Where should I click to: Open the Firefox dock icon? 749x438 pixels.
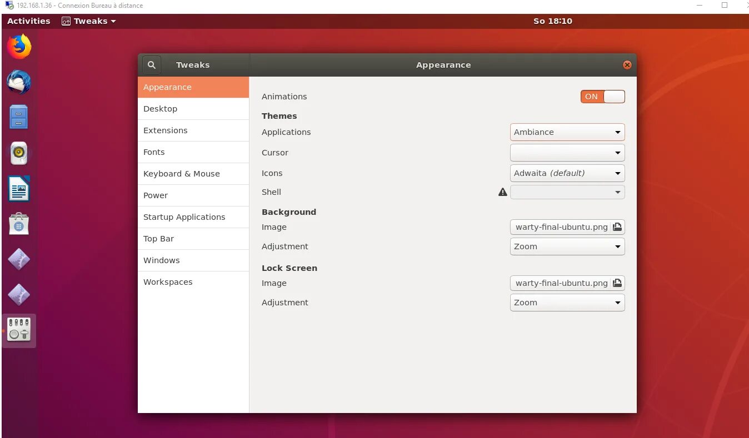click(x=19, y=47)
